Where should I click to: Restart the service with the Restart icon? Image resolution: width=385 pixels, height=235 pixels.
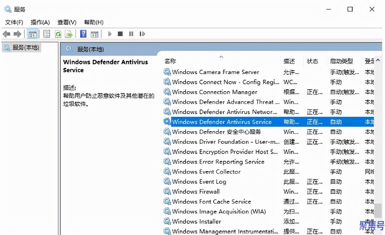coord(142,34)
